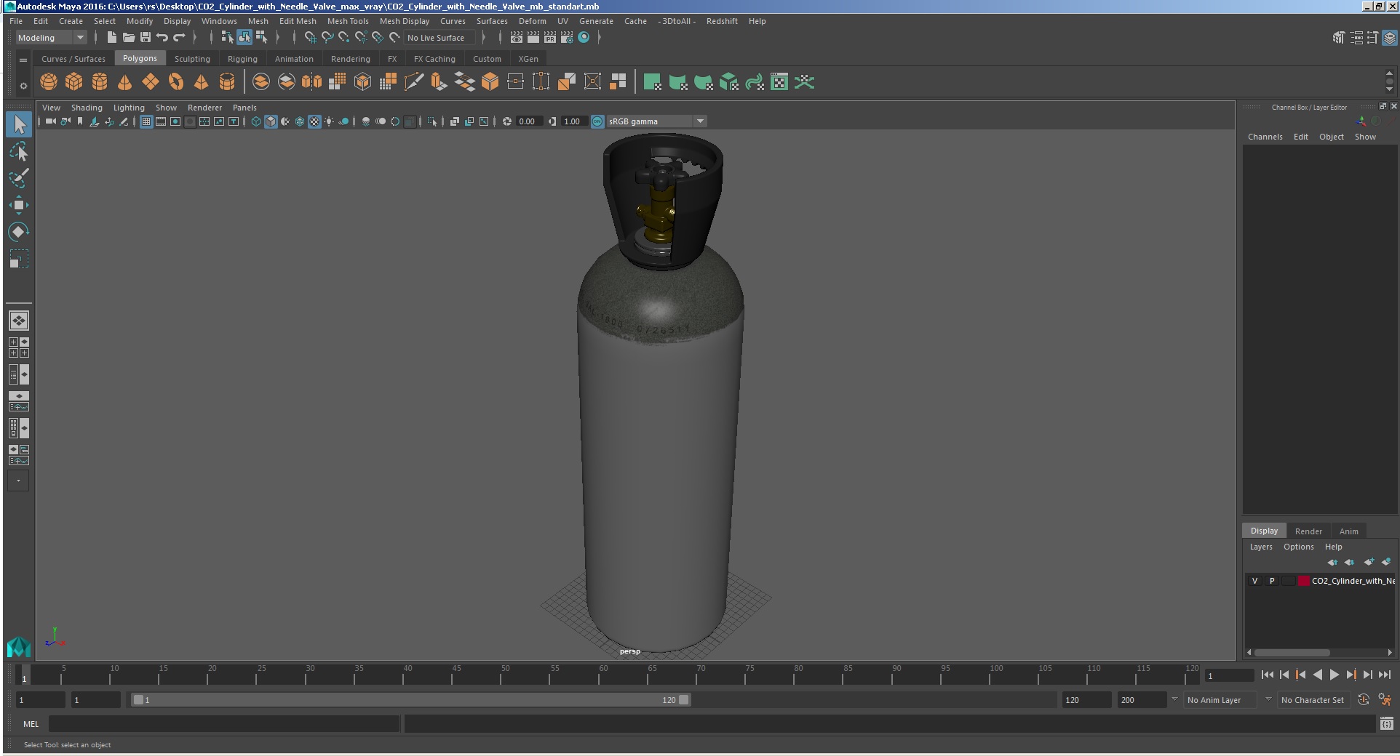Click the range slider bar

pyautogui.click(x=410, y=700)
